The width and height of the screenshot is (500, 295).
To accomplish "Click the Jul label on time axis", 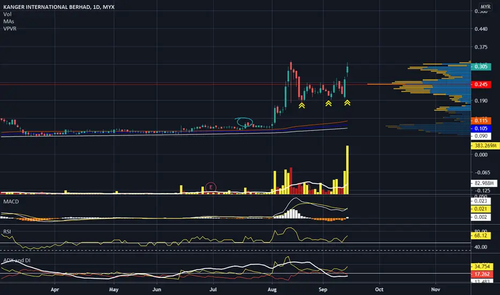I will [x=212, y=289].
